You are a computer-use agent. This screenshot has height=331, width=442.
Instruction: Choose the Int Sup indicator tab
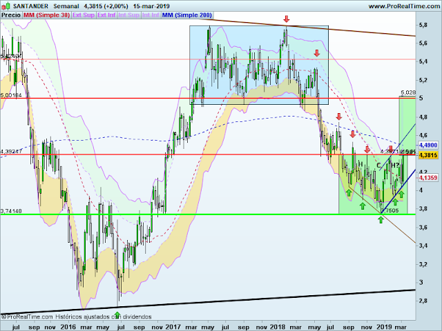click(129, 15)
